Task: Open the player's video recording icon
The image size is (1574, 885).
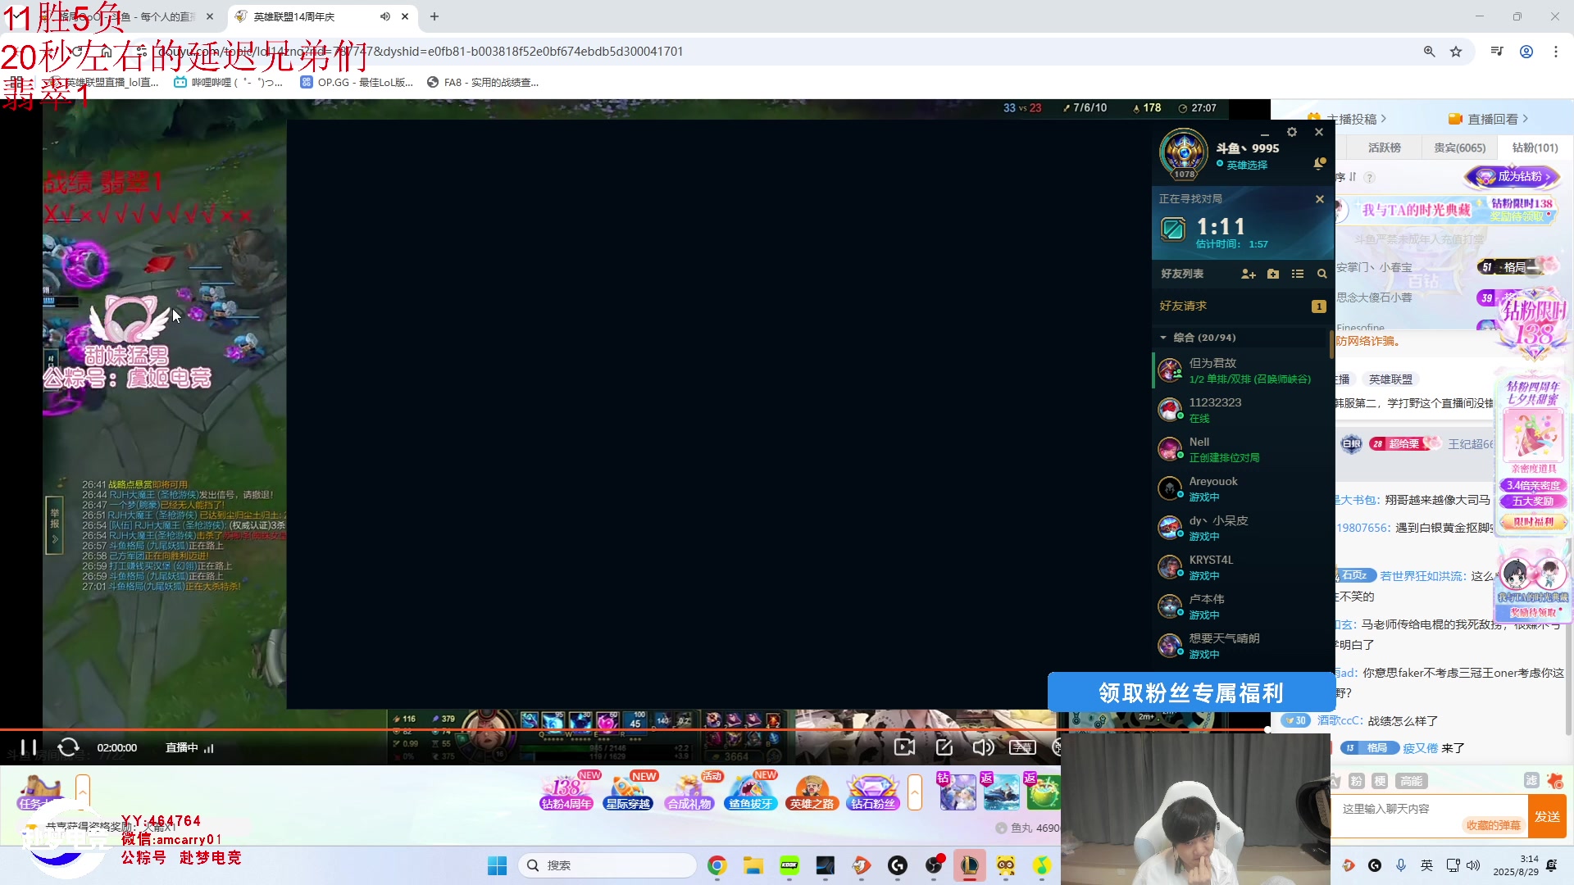Action: pyautogui.click(x=904, y=747)
